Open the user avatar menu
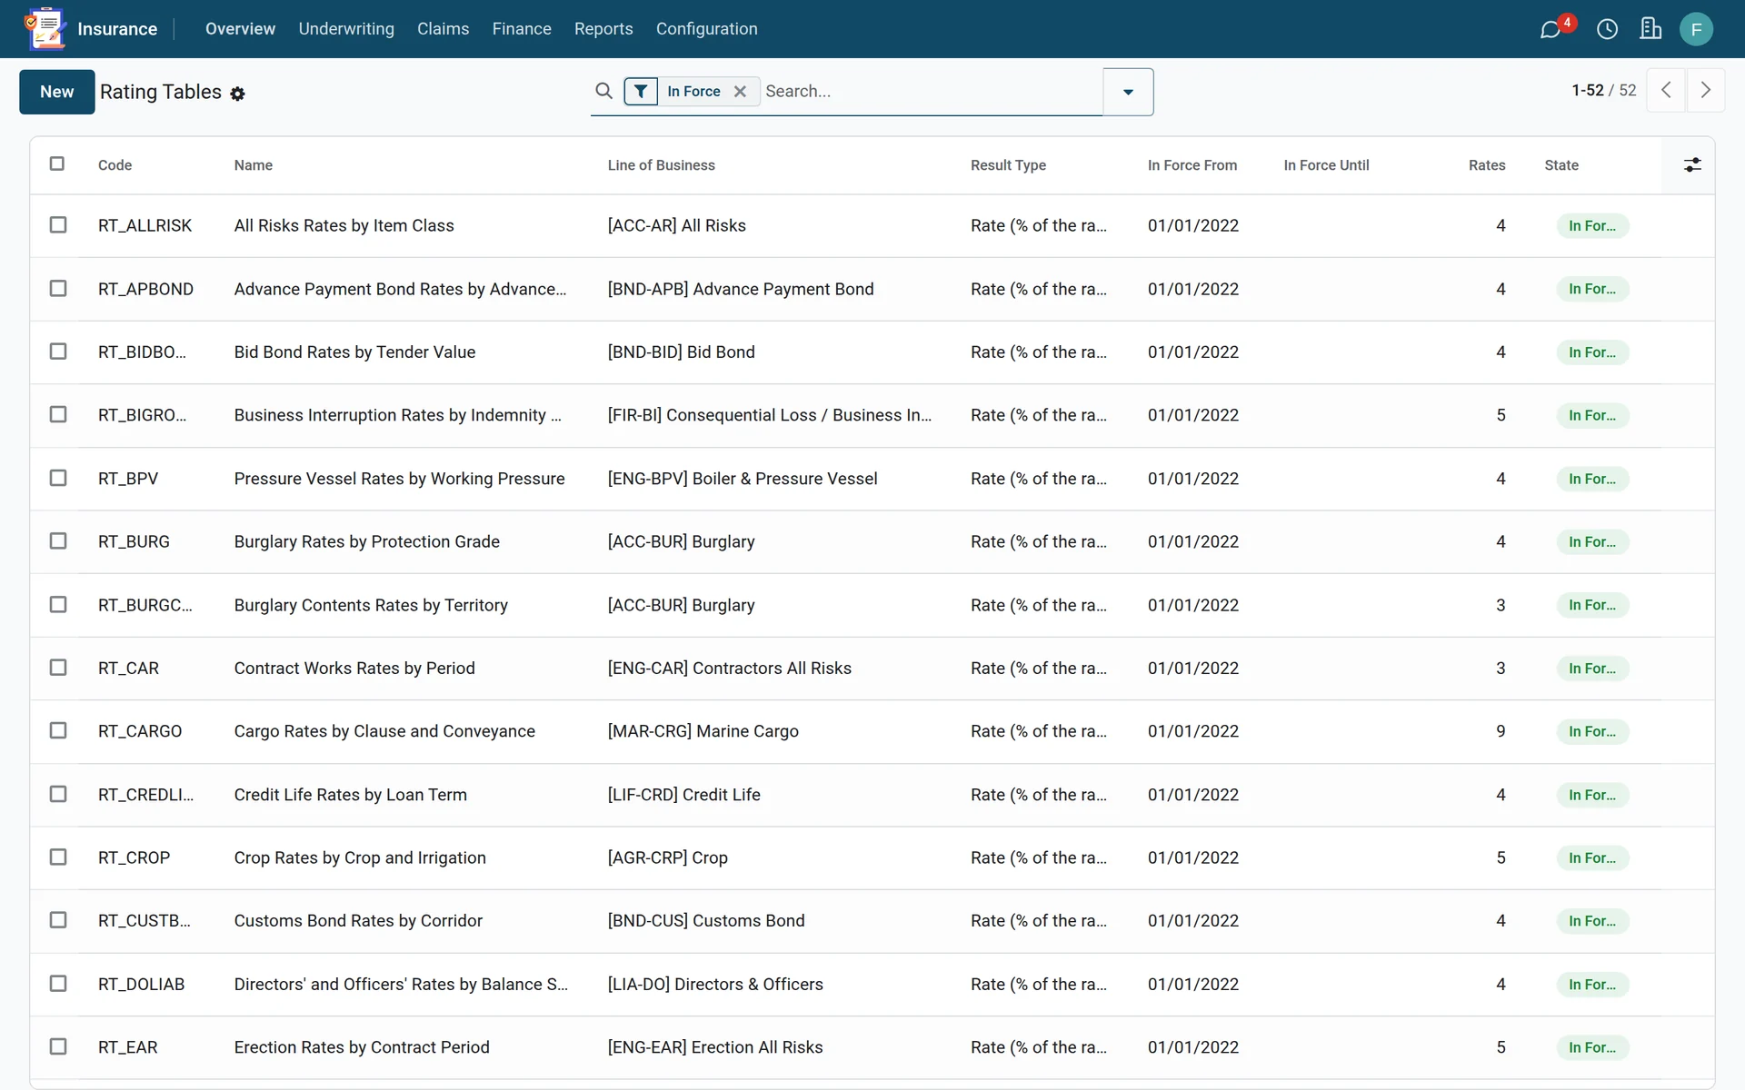The width and height of the screenshot is (1745, 1090). coord(1696,29)
